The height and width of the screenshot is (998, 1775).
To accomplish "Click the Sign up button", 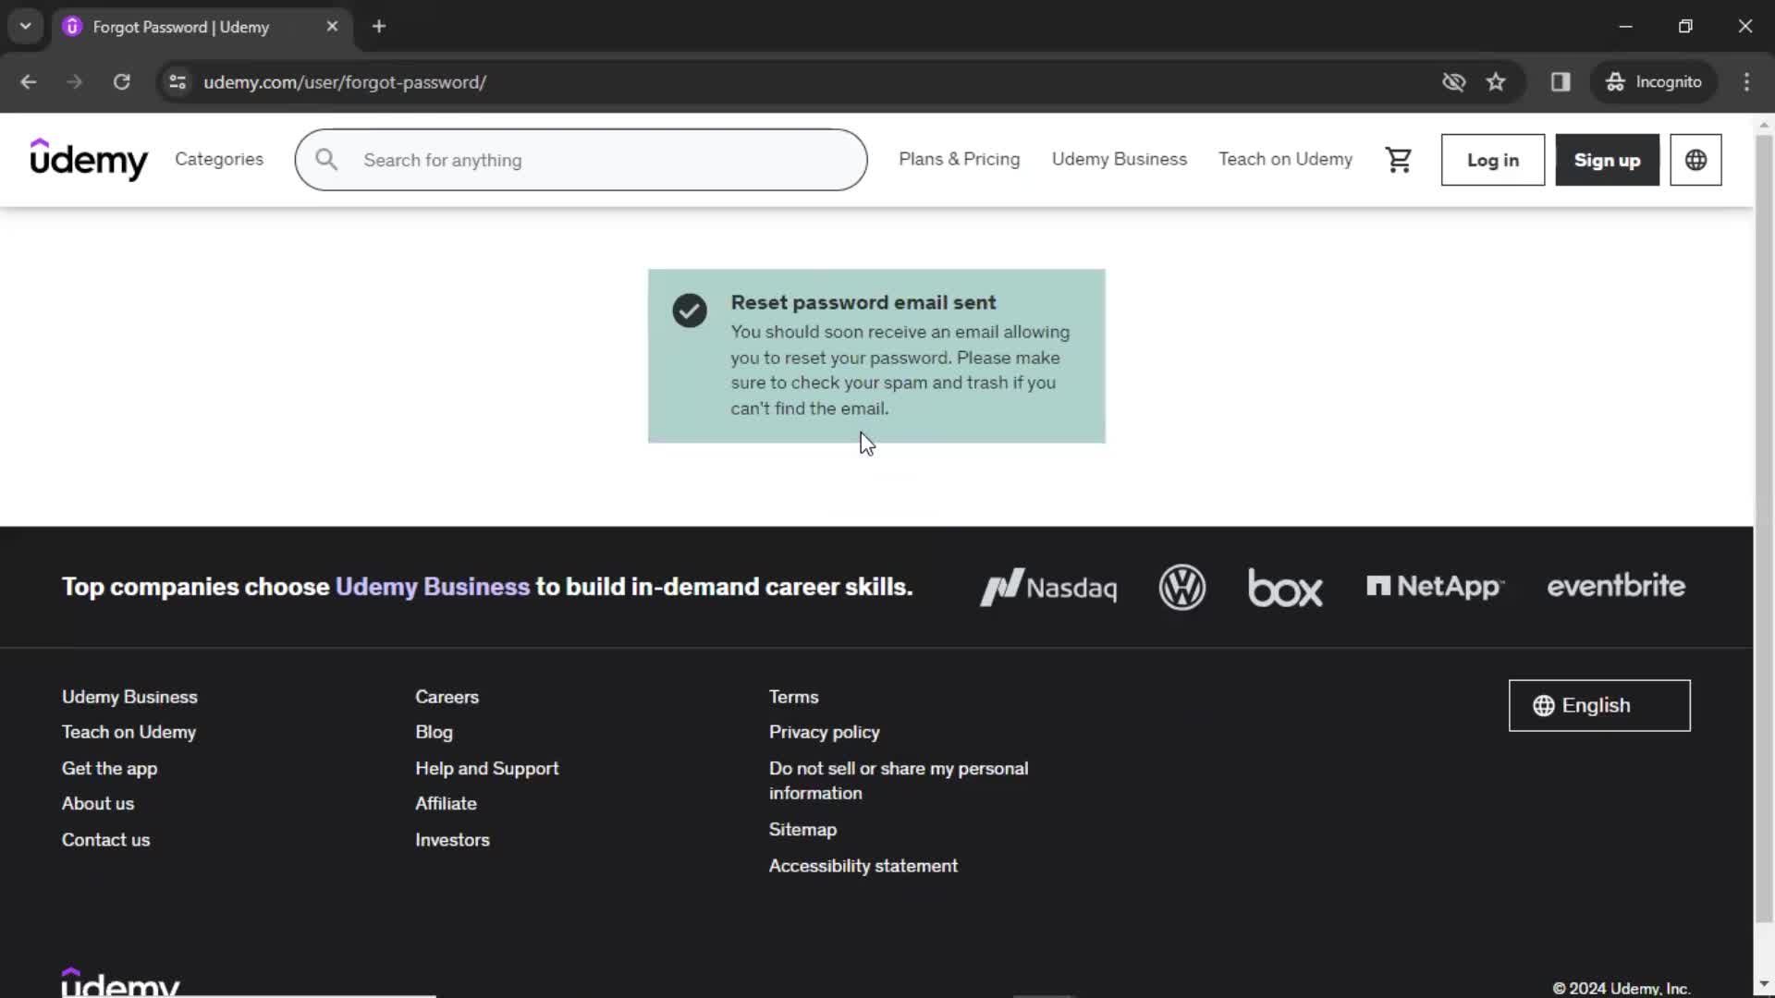I will 1608,160.
